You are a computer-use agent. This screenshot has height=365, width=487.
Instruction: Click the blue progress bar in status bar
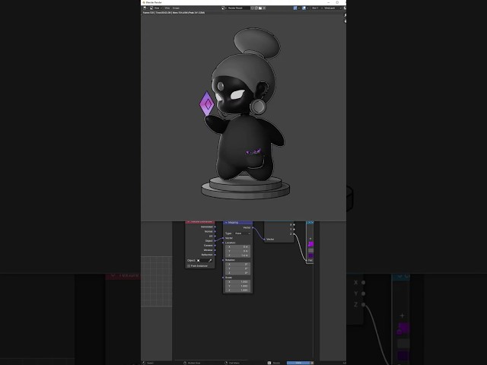[x=298, y=363]
